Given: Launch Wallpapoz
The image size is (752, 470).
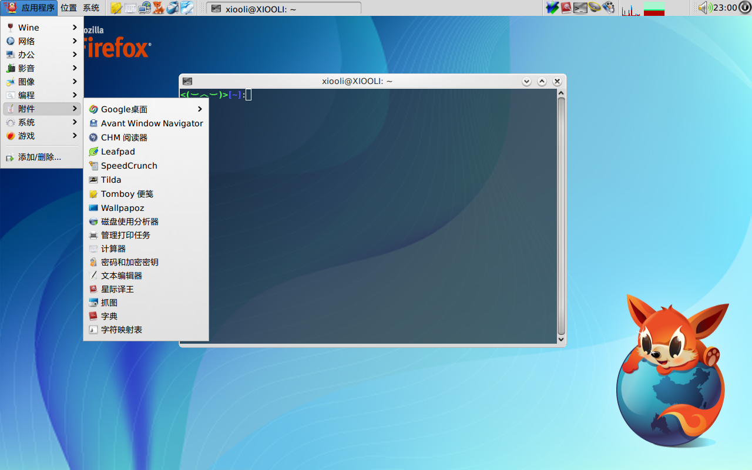Looking at the screenshot, I should [146, 208].
